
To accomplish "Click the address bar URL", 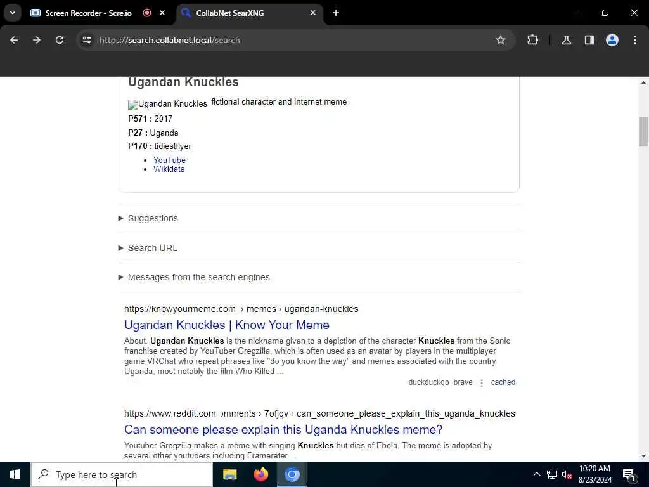I will (x=170, y=40).
